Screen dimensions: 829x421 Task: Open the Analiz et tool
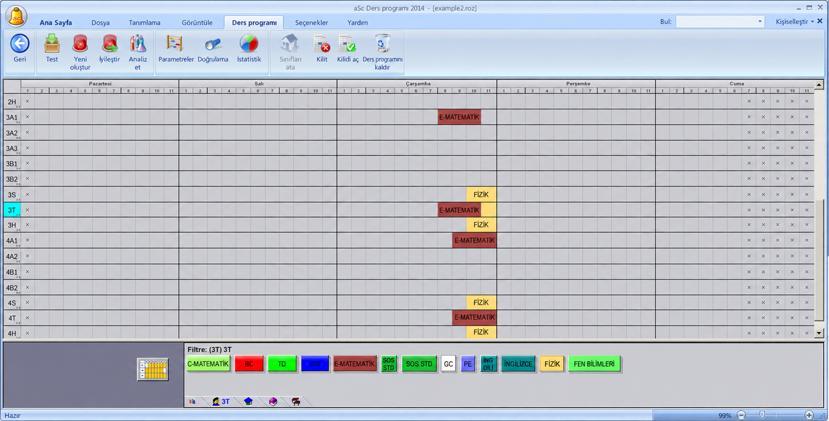coord(138,44)
